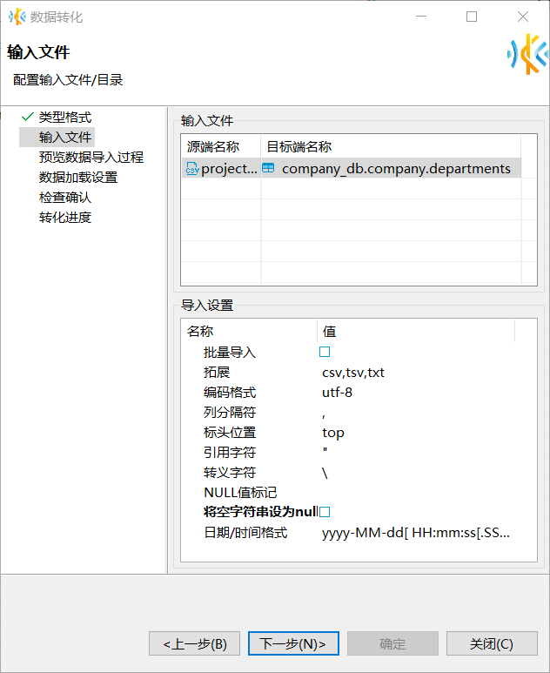Select the 转化进度 step
Viewport: 550px width, 673px height.
click(65, 217)
